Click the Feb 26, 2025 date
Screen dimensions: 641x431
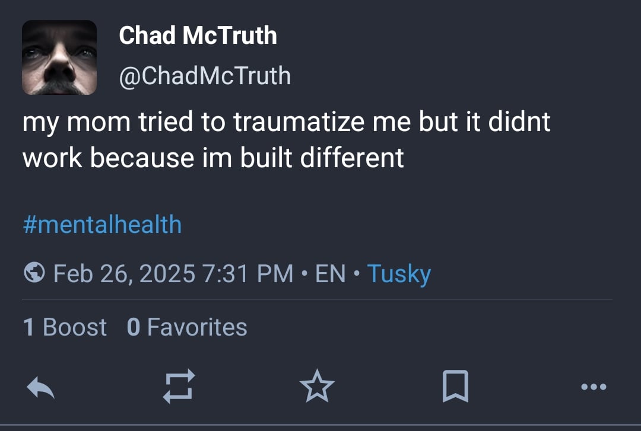point(124,273)
